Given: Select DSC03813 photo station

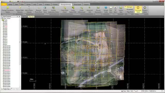Looking at the screenshot, I should click(7, 70).
